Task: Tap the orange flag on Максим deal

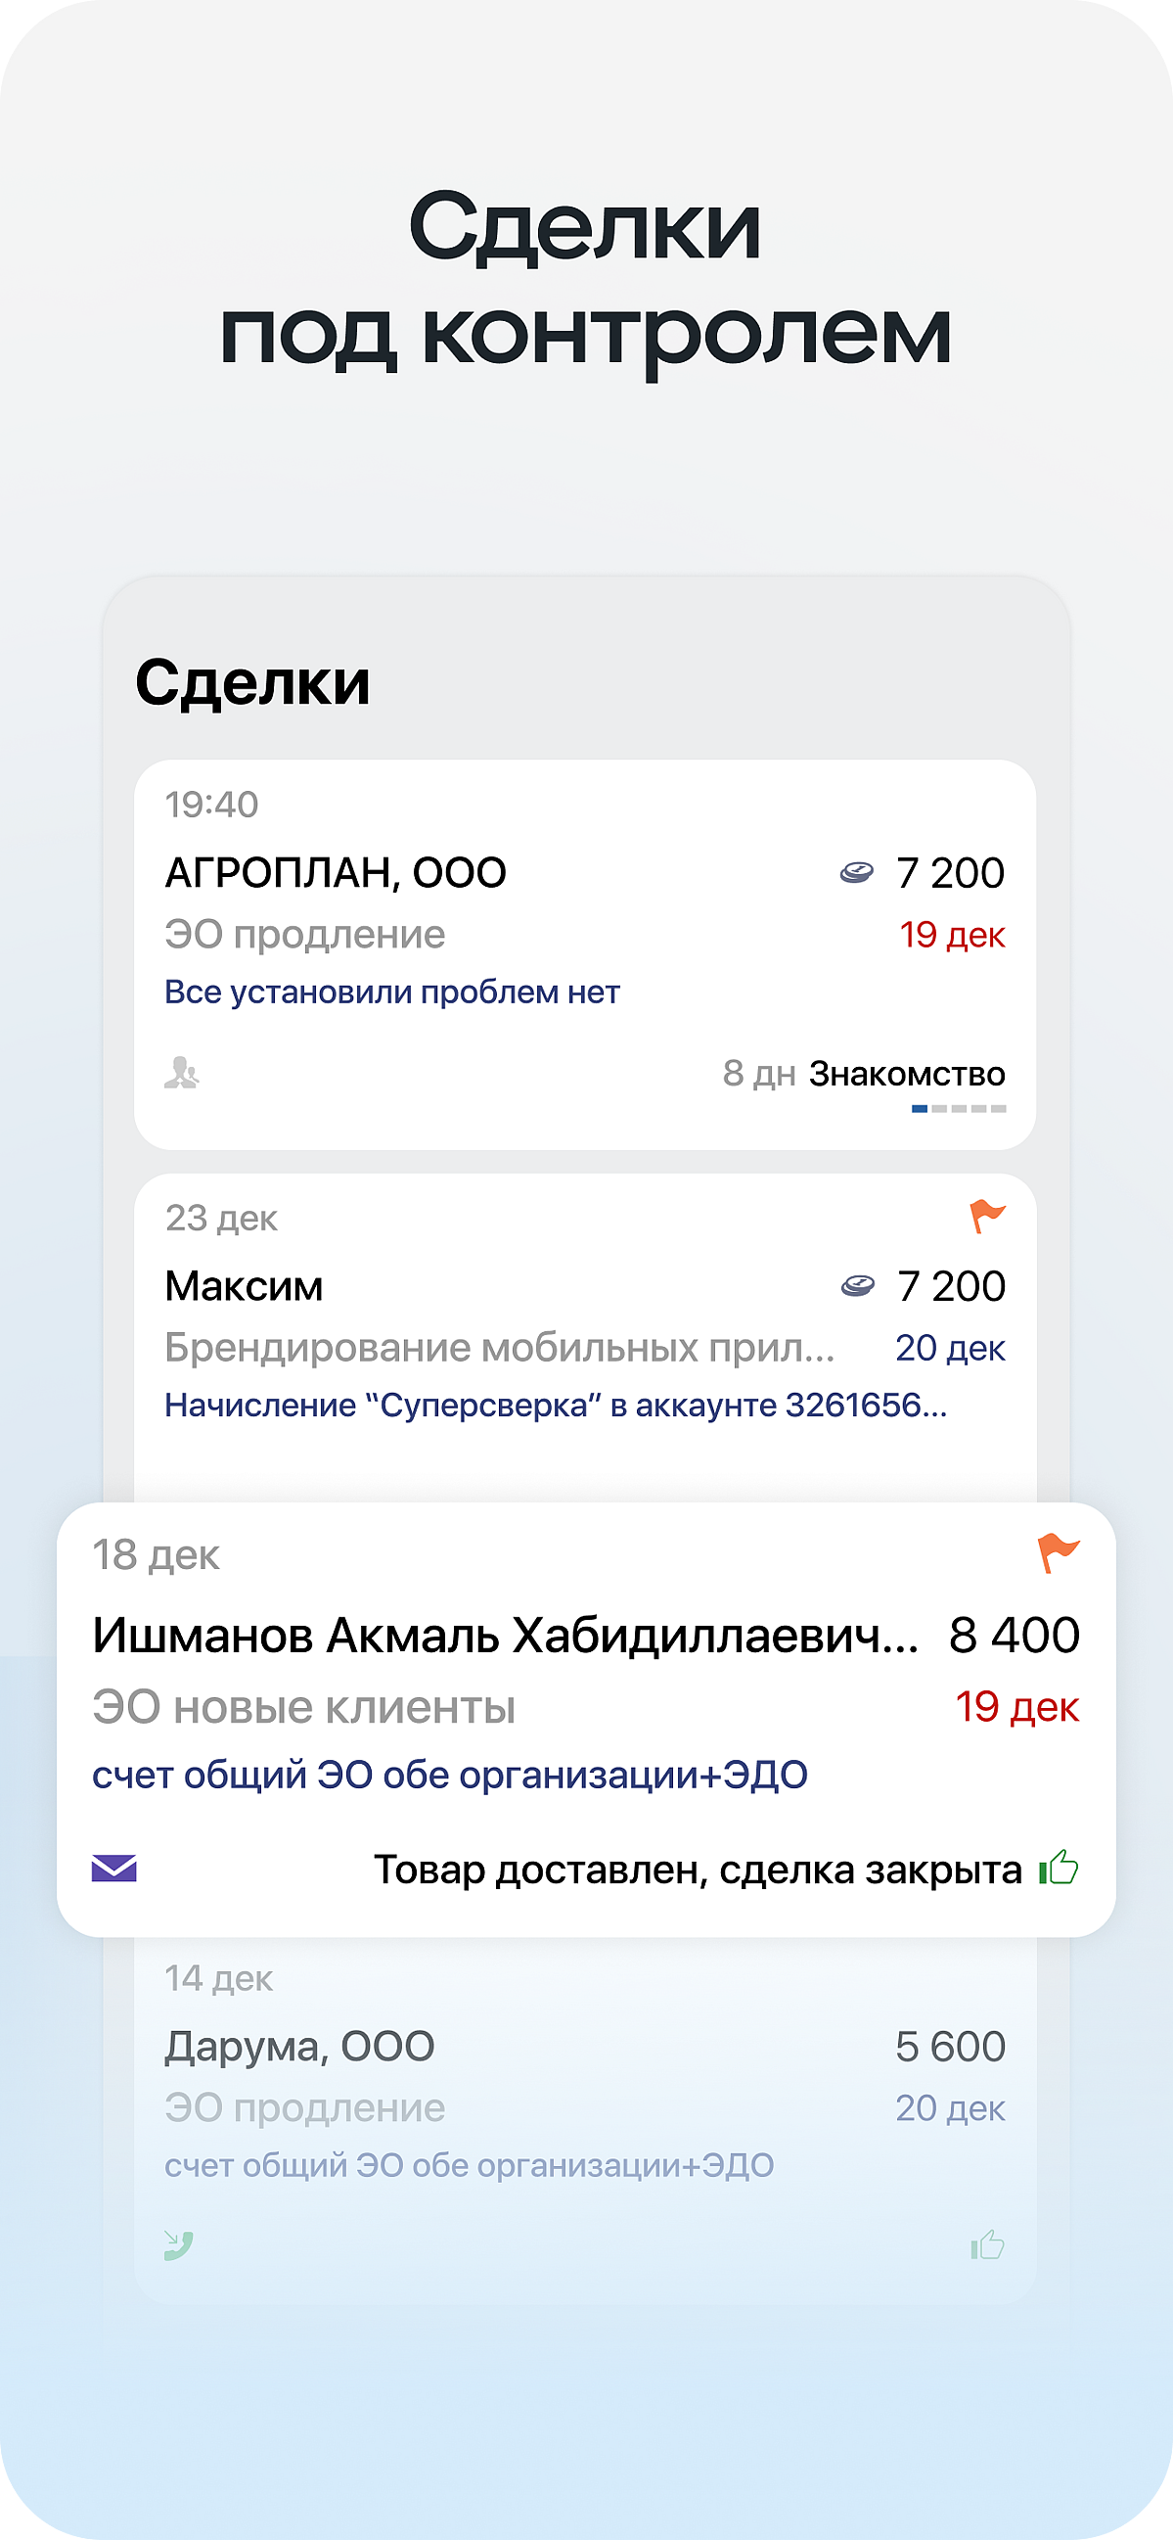Action: pos(987,1217)
